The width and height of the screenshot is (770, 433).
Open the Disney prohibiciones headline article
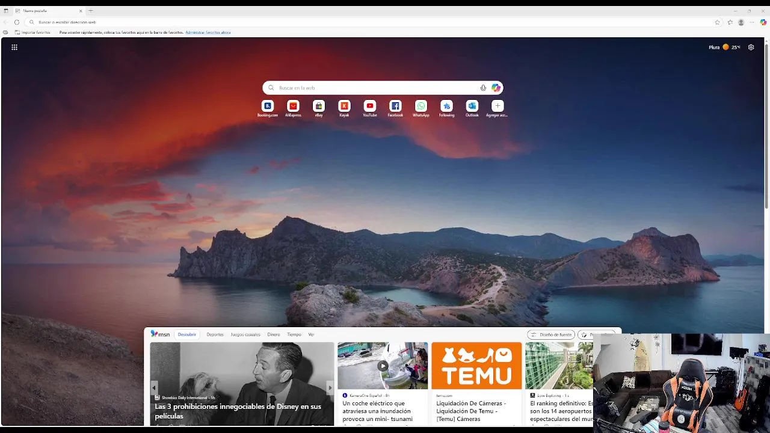coord(238,411)
